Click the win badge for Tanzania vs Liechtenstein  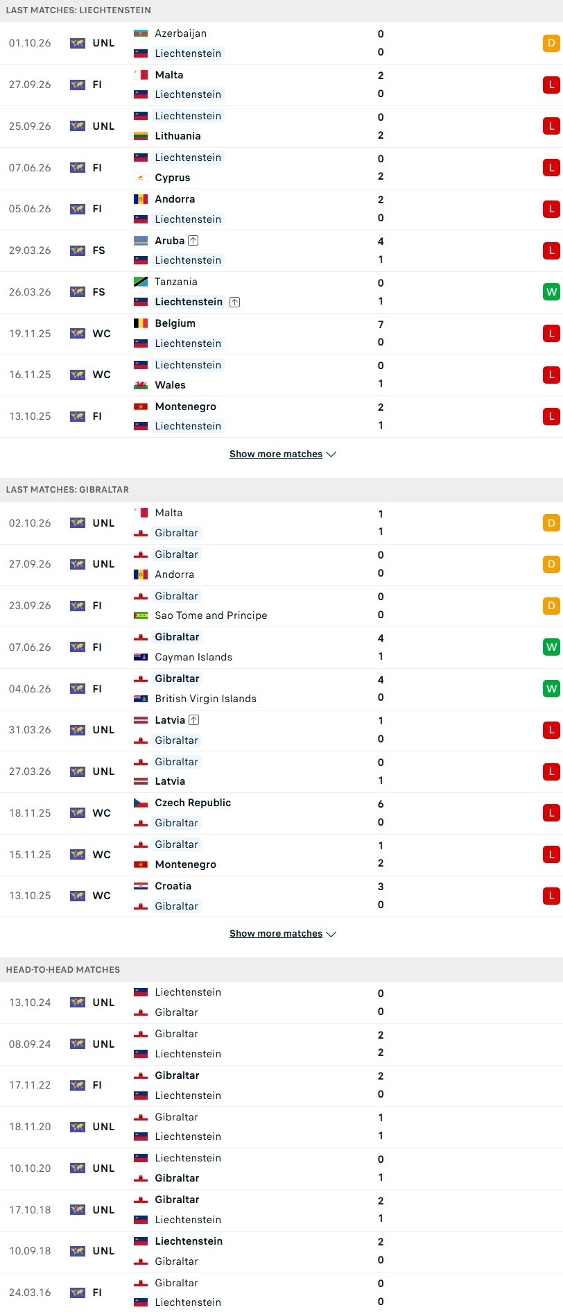[x=551, y=292]
